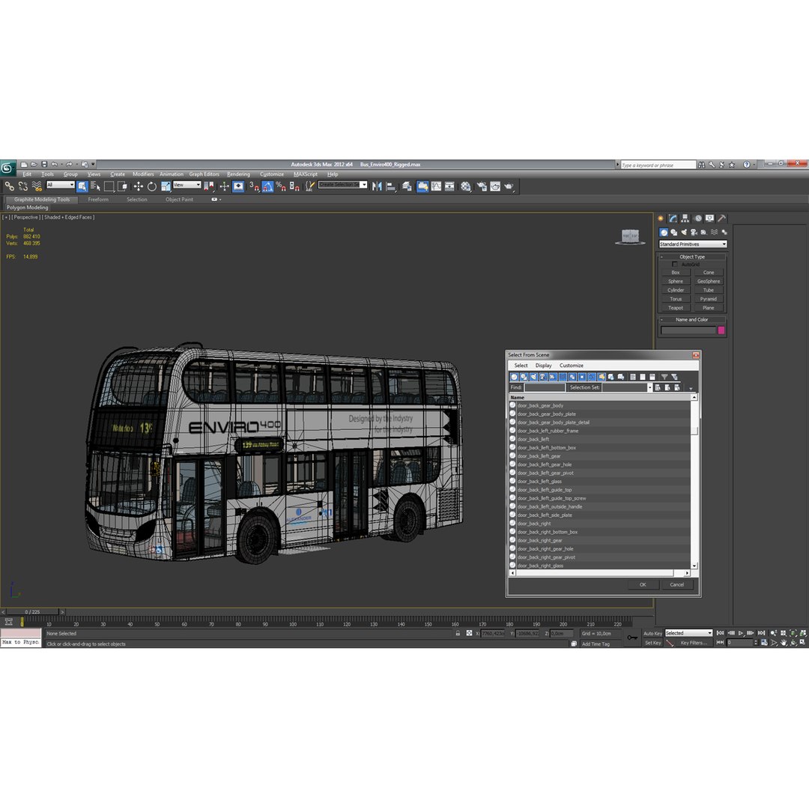Click the Mirror tool icon
This screenshot has width=809, height=809.
point(377,187)
